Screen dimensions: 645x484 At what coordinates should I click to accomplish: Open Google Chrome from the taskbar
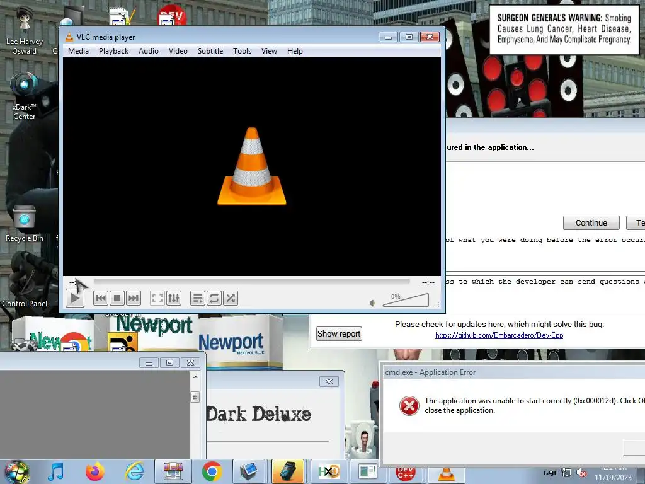coord(212,471)
